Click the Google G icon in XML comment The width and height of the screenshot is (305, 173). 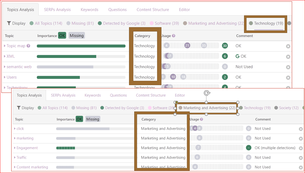coord(237,56)
